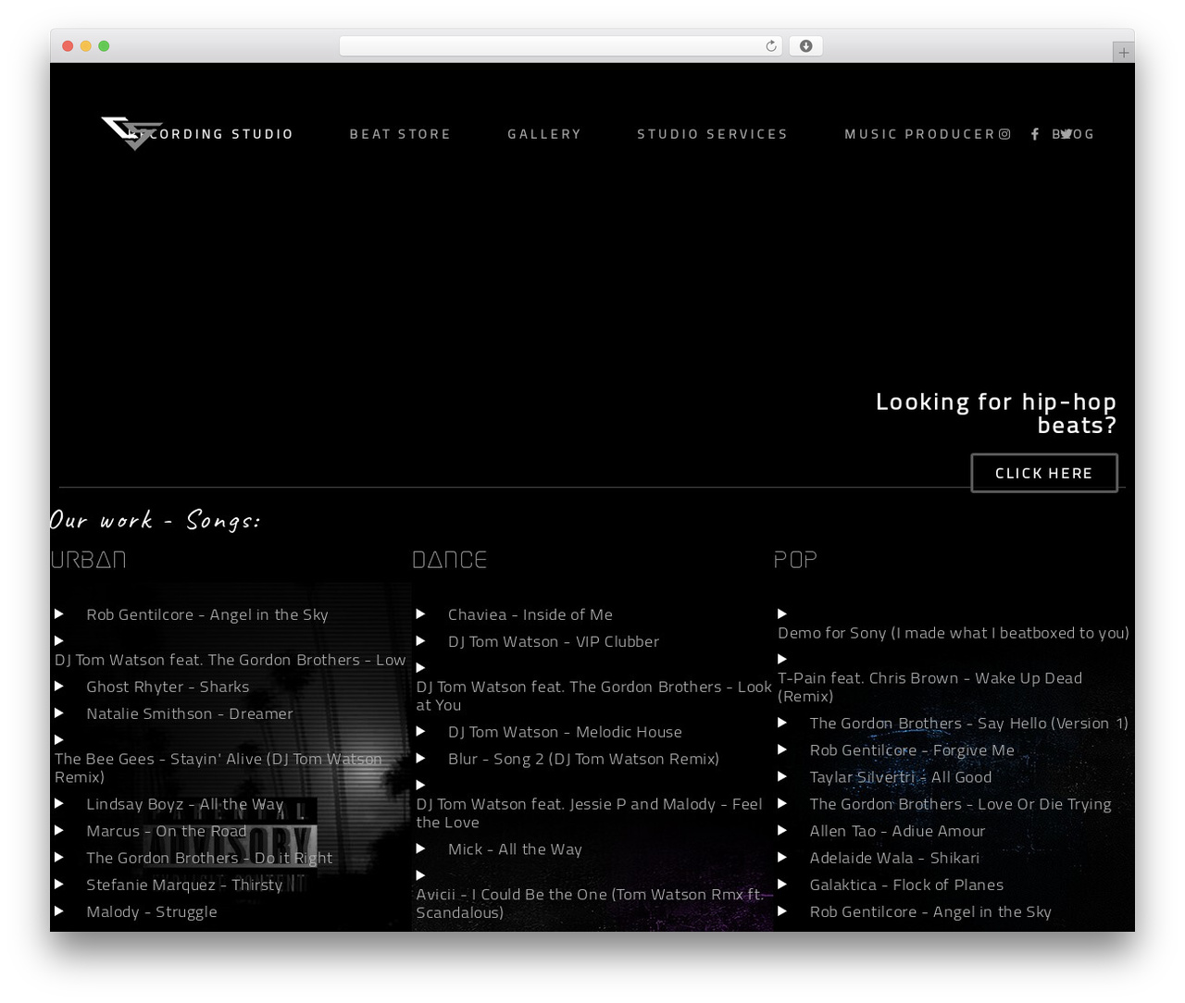Play Demo for Sony track

point(782,613)
